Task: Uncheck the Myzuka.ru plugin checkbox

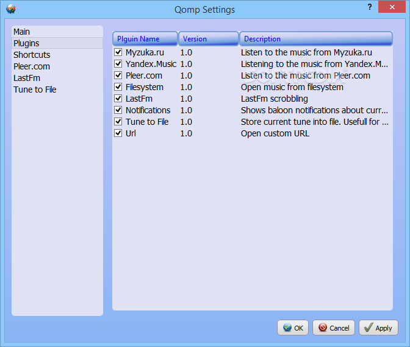Action: (x=118, y=52)
